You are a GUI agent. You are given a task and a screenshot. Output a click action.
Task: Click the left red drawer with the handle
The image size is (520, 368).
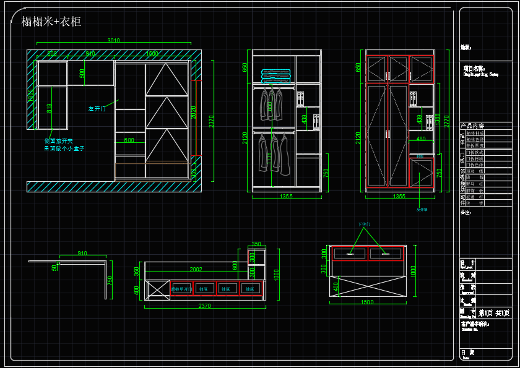point(349,252)
